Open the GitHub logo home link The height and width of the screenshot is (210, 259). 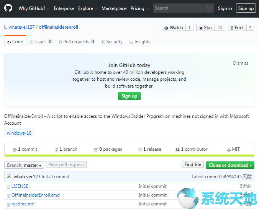click(x=8, y=8)
